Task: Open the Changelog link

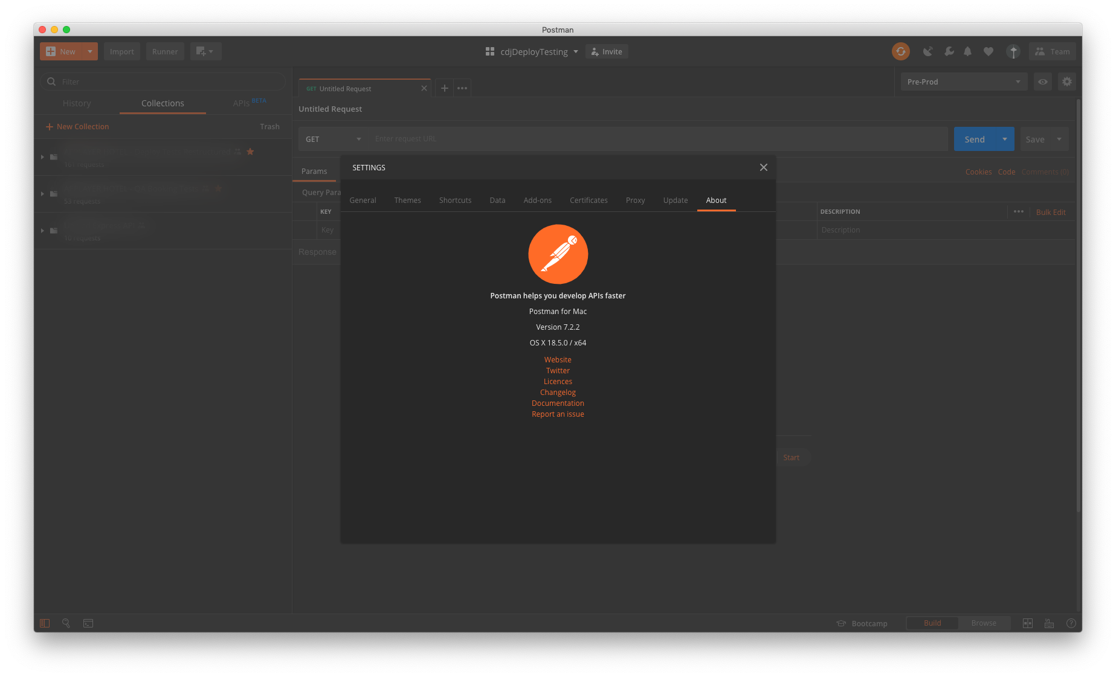Action: (x=557, y=392)
